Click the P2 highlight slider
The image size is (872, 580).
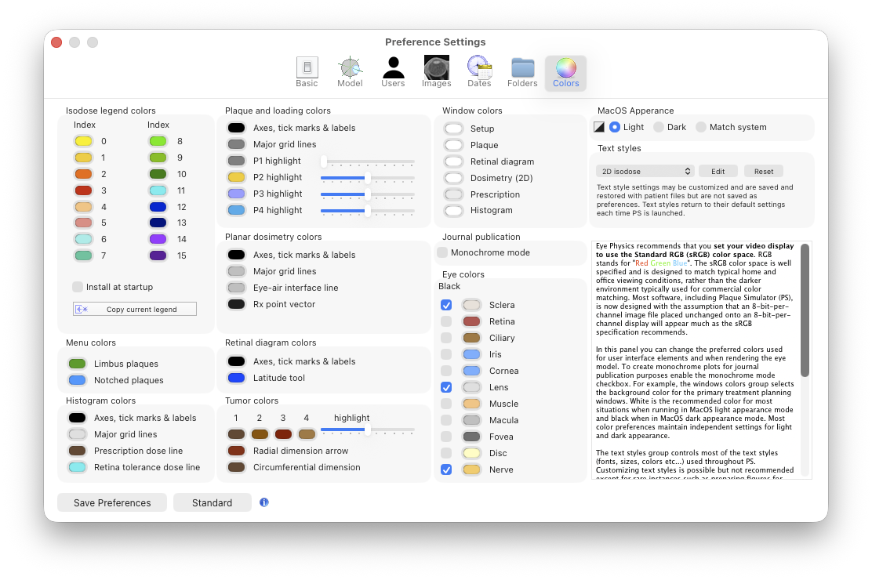point(367,178)
